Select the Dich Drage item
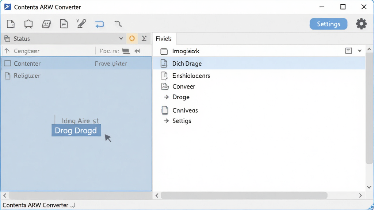 (x=259, y=63)
